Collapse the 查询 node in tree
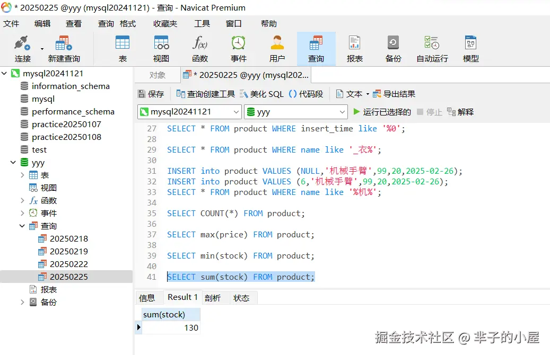 pos(22,226)
